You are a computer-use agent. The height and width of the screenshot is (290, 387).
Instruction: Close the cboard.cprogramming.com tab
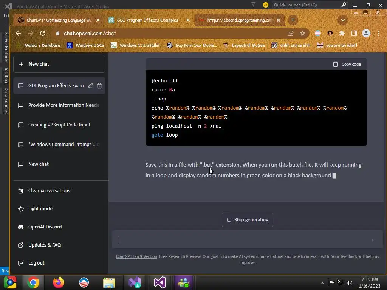279,20
